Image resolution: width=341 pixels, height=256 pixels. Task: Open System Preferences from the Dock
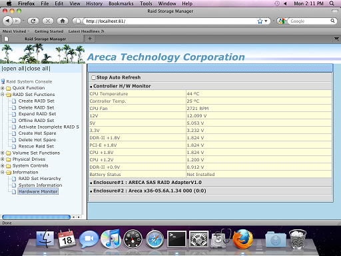coord(198,239)
